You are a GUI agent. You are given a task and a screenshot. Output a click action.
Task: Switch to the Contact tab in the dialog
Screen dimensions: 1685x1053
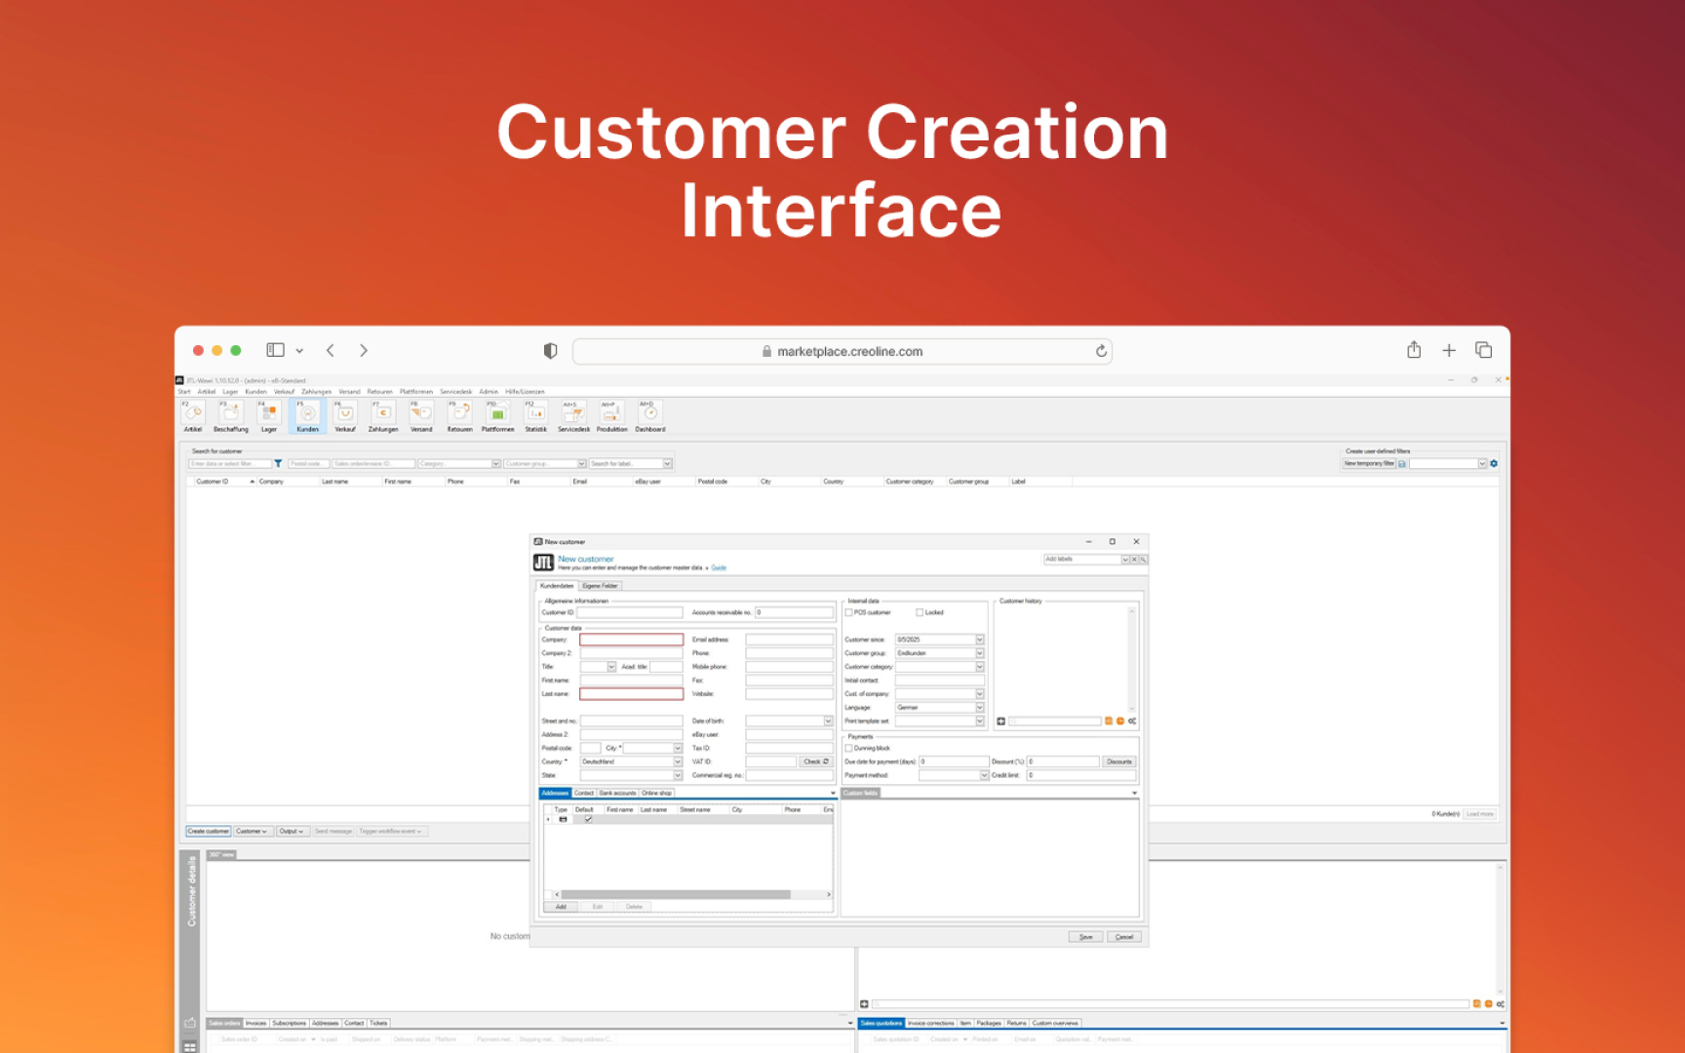tap(584, 794)
